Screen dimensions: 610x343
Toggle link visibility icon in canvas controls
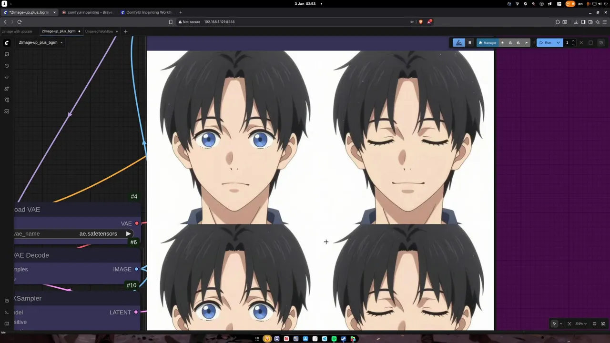[603, 324]
